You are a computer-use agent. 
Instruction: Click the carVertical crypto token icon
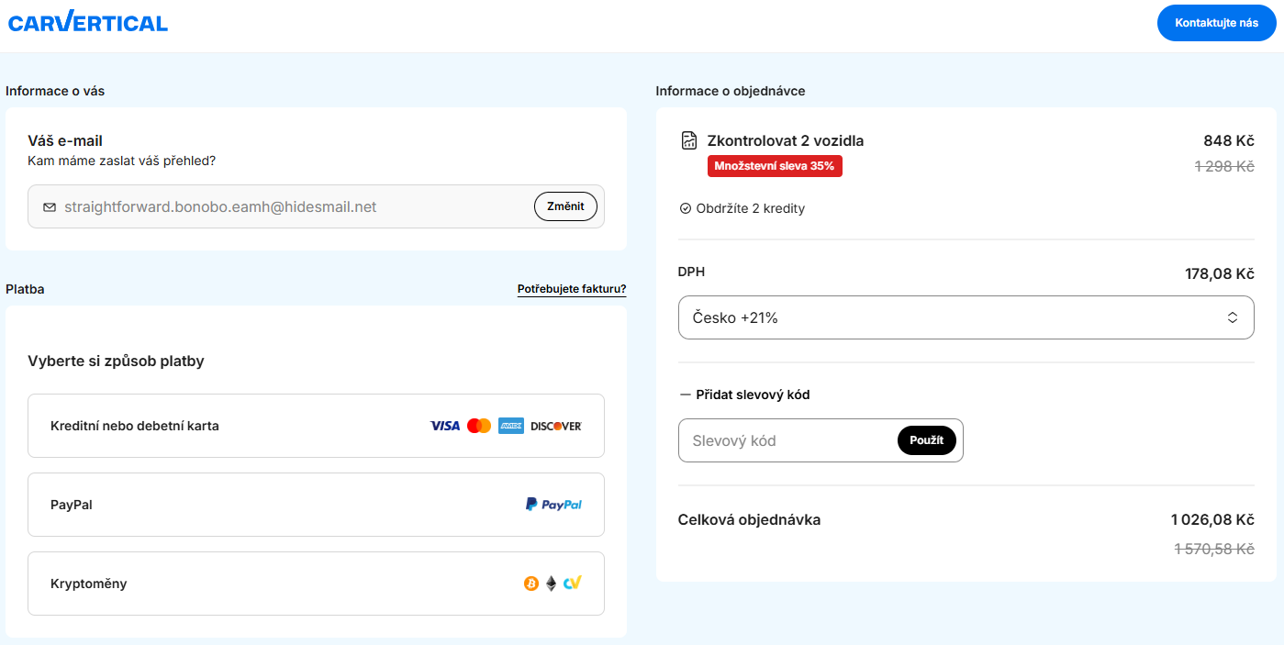tap(573, 584)
